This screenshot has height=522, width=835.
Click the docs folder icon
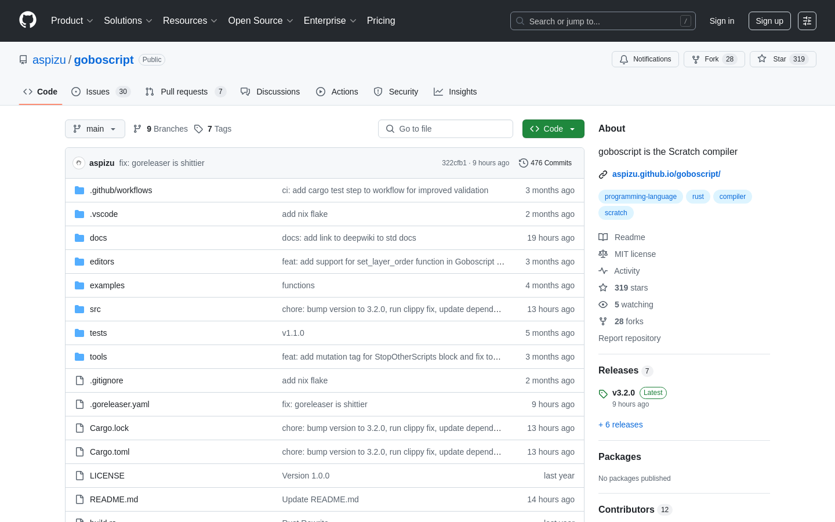point(79,238)
